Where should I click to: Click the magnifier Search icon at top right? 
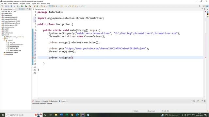click(x=200, y=6)
